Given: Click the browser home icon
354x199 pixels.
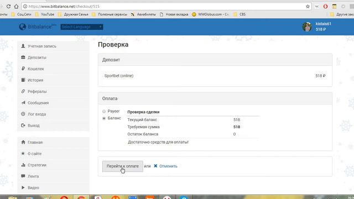Looking at the screenshot, I should click(16, 6).
